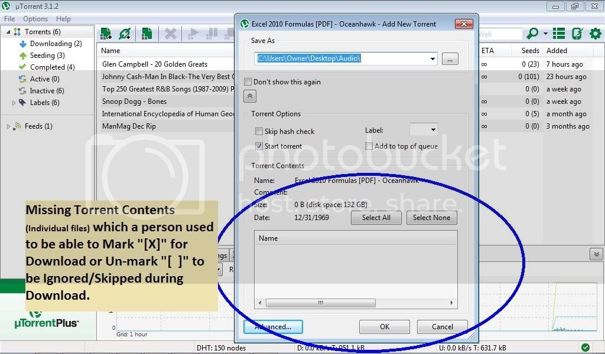Click the torrent contents horizontal scrollbar thumb
Viewport: 605px width, 354px height.
click(x=321, y=303)
